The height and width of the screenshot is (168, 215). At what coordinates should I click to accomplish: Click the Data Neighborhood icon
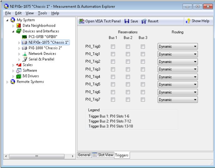coord(19,25)
